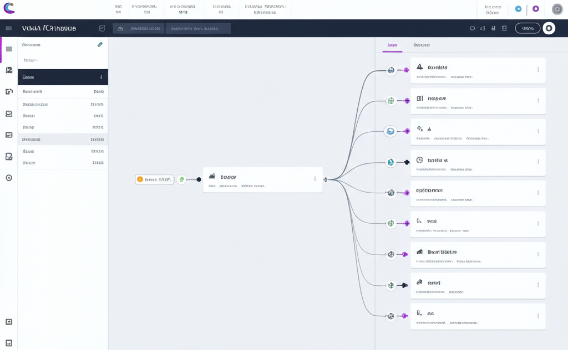Screen dimensions: 568x350
Task: Open the kebab menu on the first right card
Action: point(538,70)
